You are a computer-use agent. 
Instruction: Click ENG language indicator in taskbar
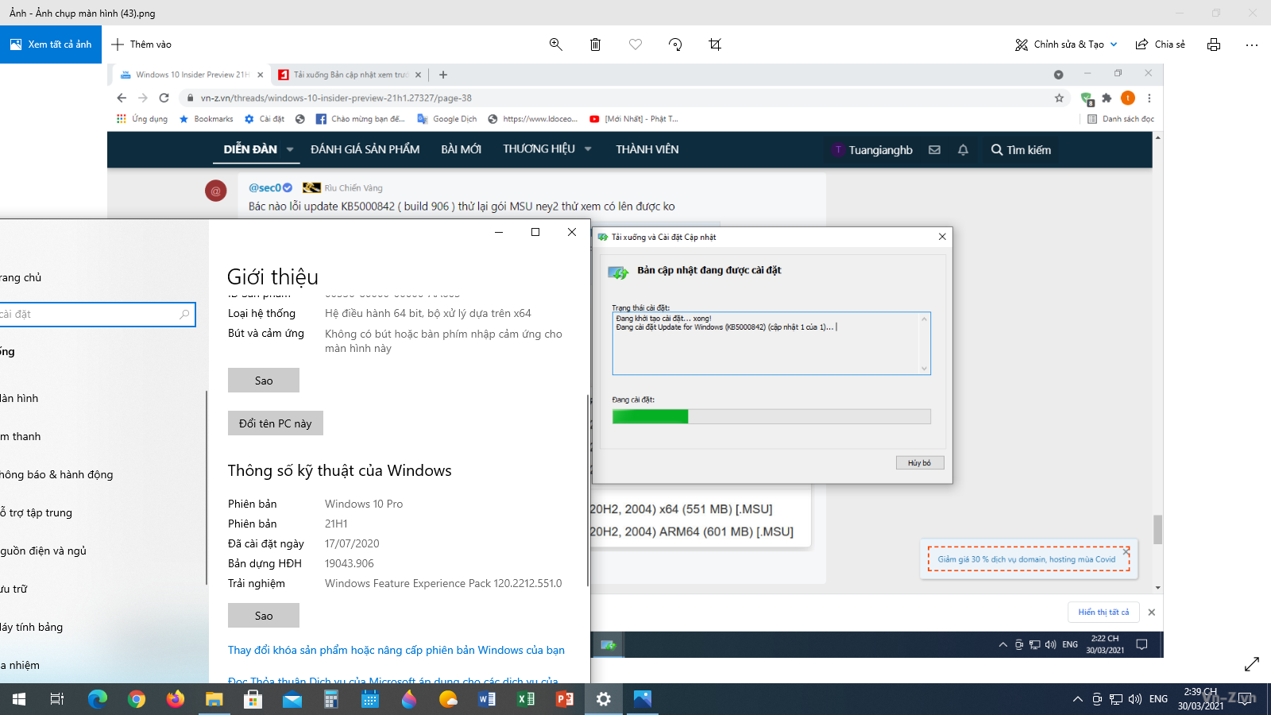click(1159, 699)
